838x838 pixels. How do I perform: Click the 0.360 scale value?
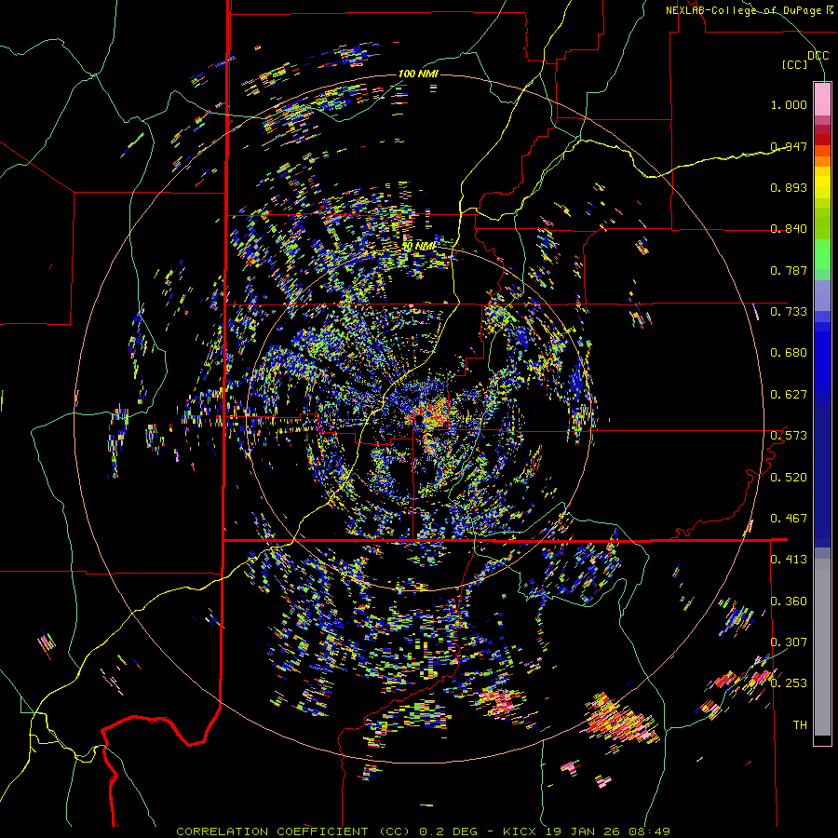[789, 601]
